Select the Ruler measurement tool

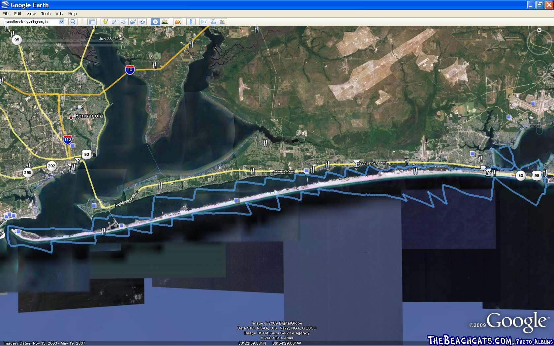[x=191, y=22]
